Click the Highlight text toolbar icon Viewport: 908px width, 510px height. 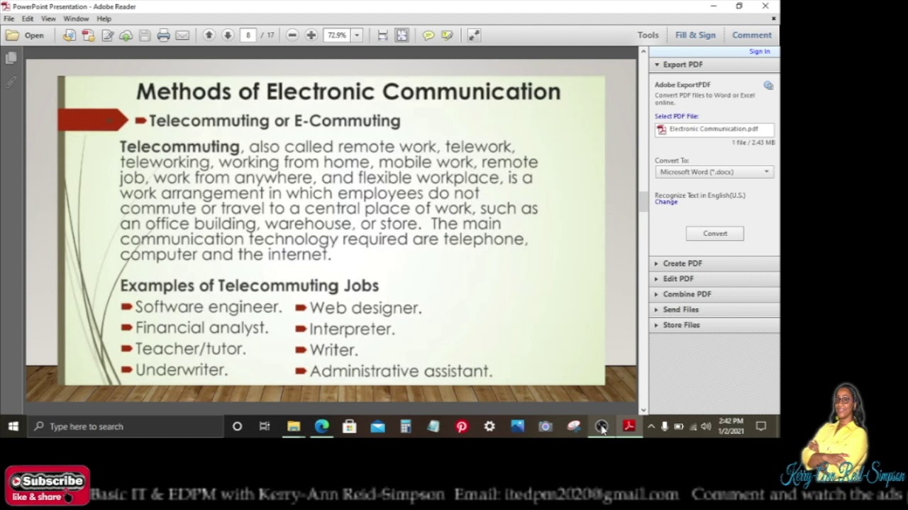click(447, 35)
